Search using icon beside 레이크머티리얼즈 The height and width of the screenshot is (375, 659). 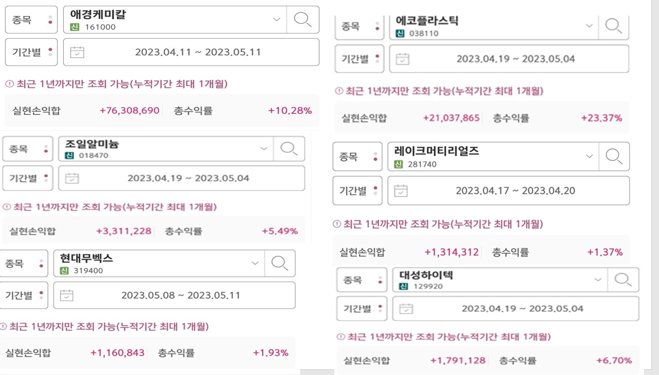[x=614, y=156]
